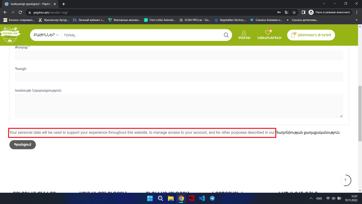Click the Հասցե address input field
This screenshot has height=204, width=362.
(x=179, y=77)
